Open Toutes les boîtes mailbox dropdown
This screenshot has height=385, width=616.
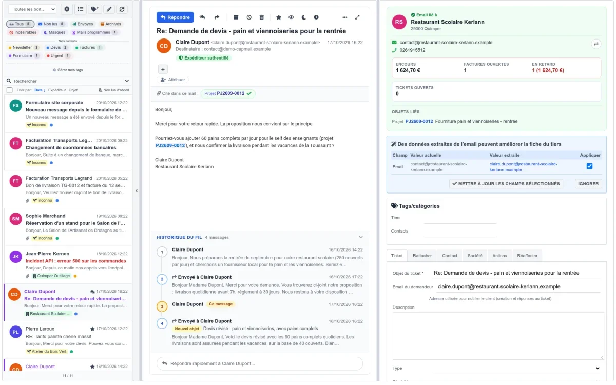point(32,9)
